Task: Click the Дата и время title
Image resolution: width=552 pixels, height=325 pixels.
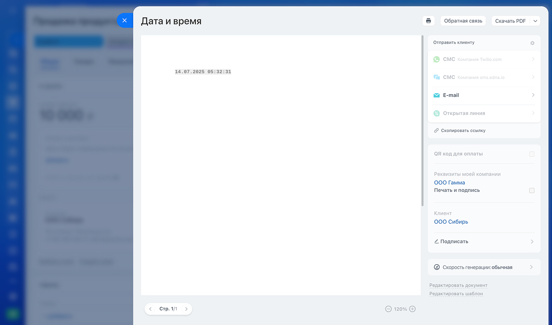Action: (x=171, y=21)
